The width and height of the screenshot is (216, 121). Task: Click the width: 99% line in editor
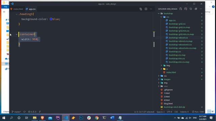[x=30, y=39]
